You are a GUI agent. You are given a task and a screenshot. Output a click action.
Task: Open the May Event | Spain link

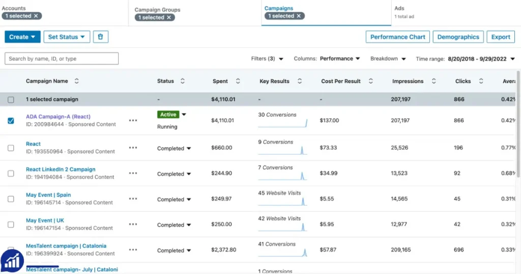click(x=48, y=195)
